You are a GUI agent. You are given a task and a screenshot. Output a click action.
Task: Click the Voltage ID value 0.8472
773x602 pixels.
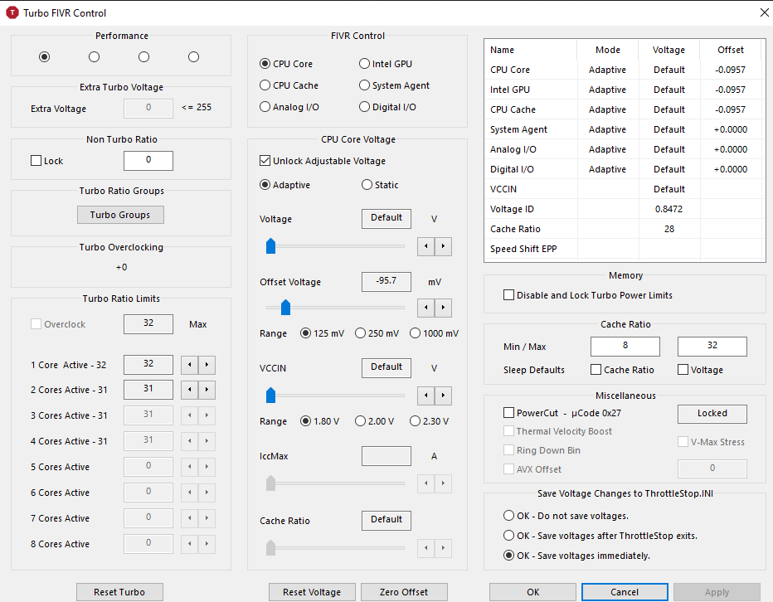(669, 209)
